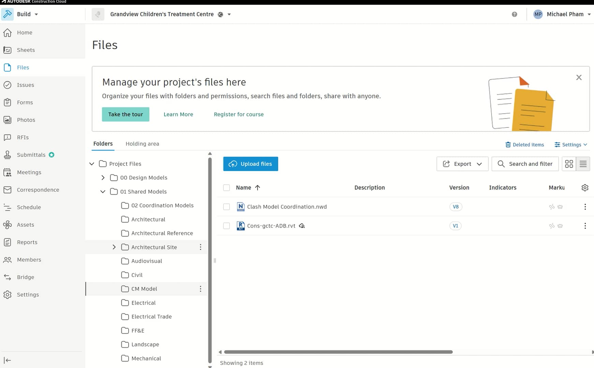Open Deleted items
This screenshot has width=594, height=368.
[x=525, y=144]
